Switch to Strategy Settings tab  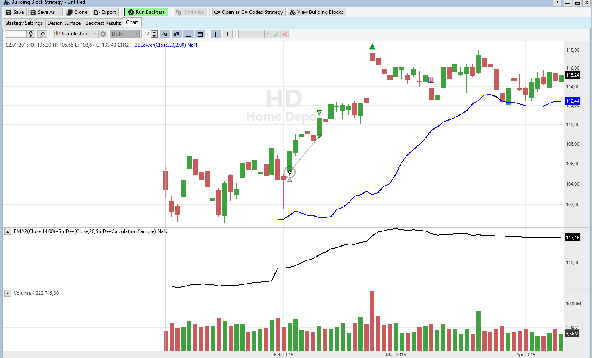click(x=24, y=23)
